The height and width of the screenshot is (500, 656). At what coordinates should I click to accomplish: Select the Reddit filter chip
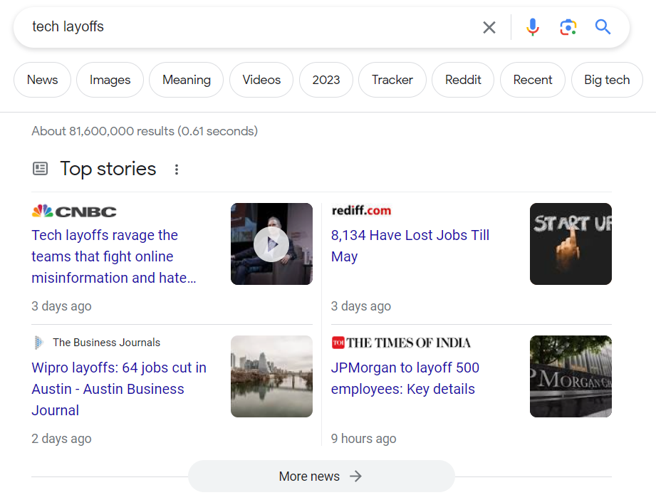pos(463,80)
